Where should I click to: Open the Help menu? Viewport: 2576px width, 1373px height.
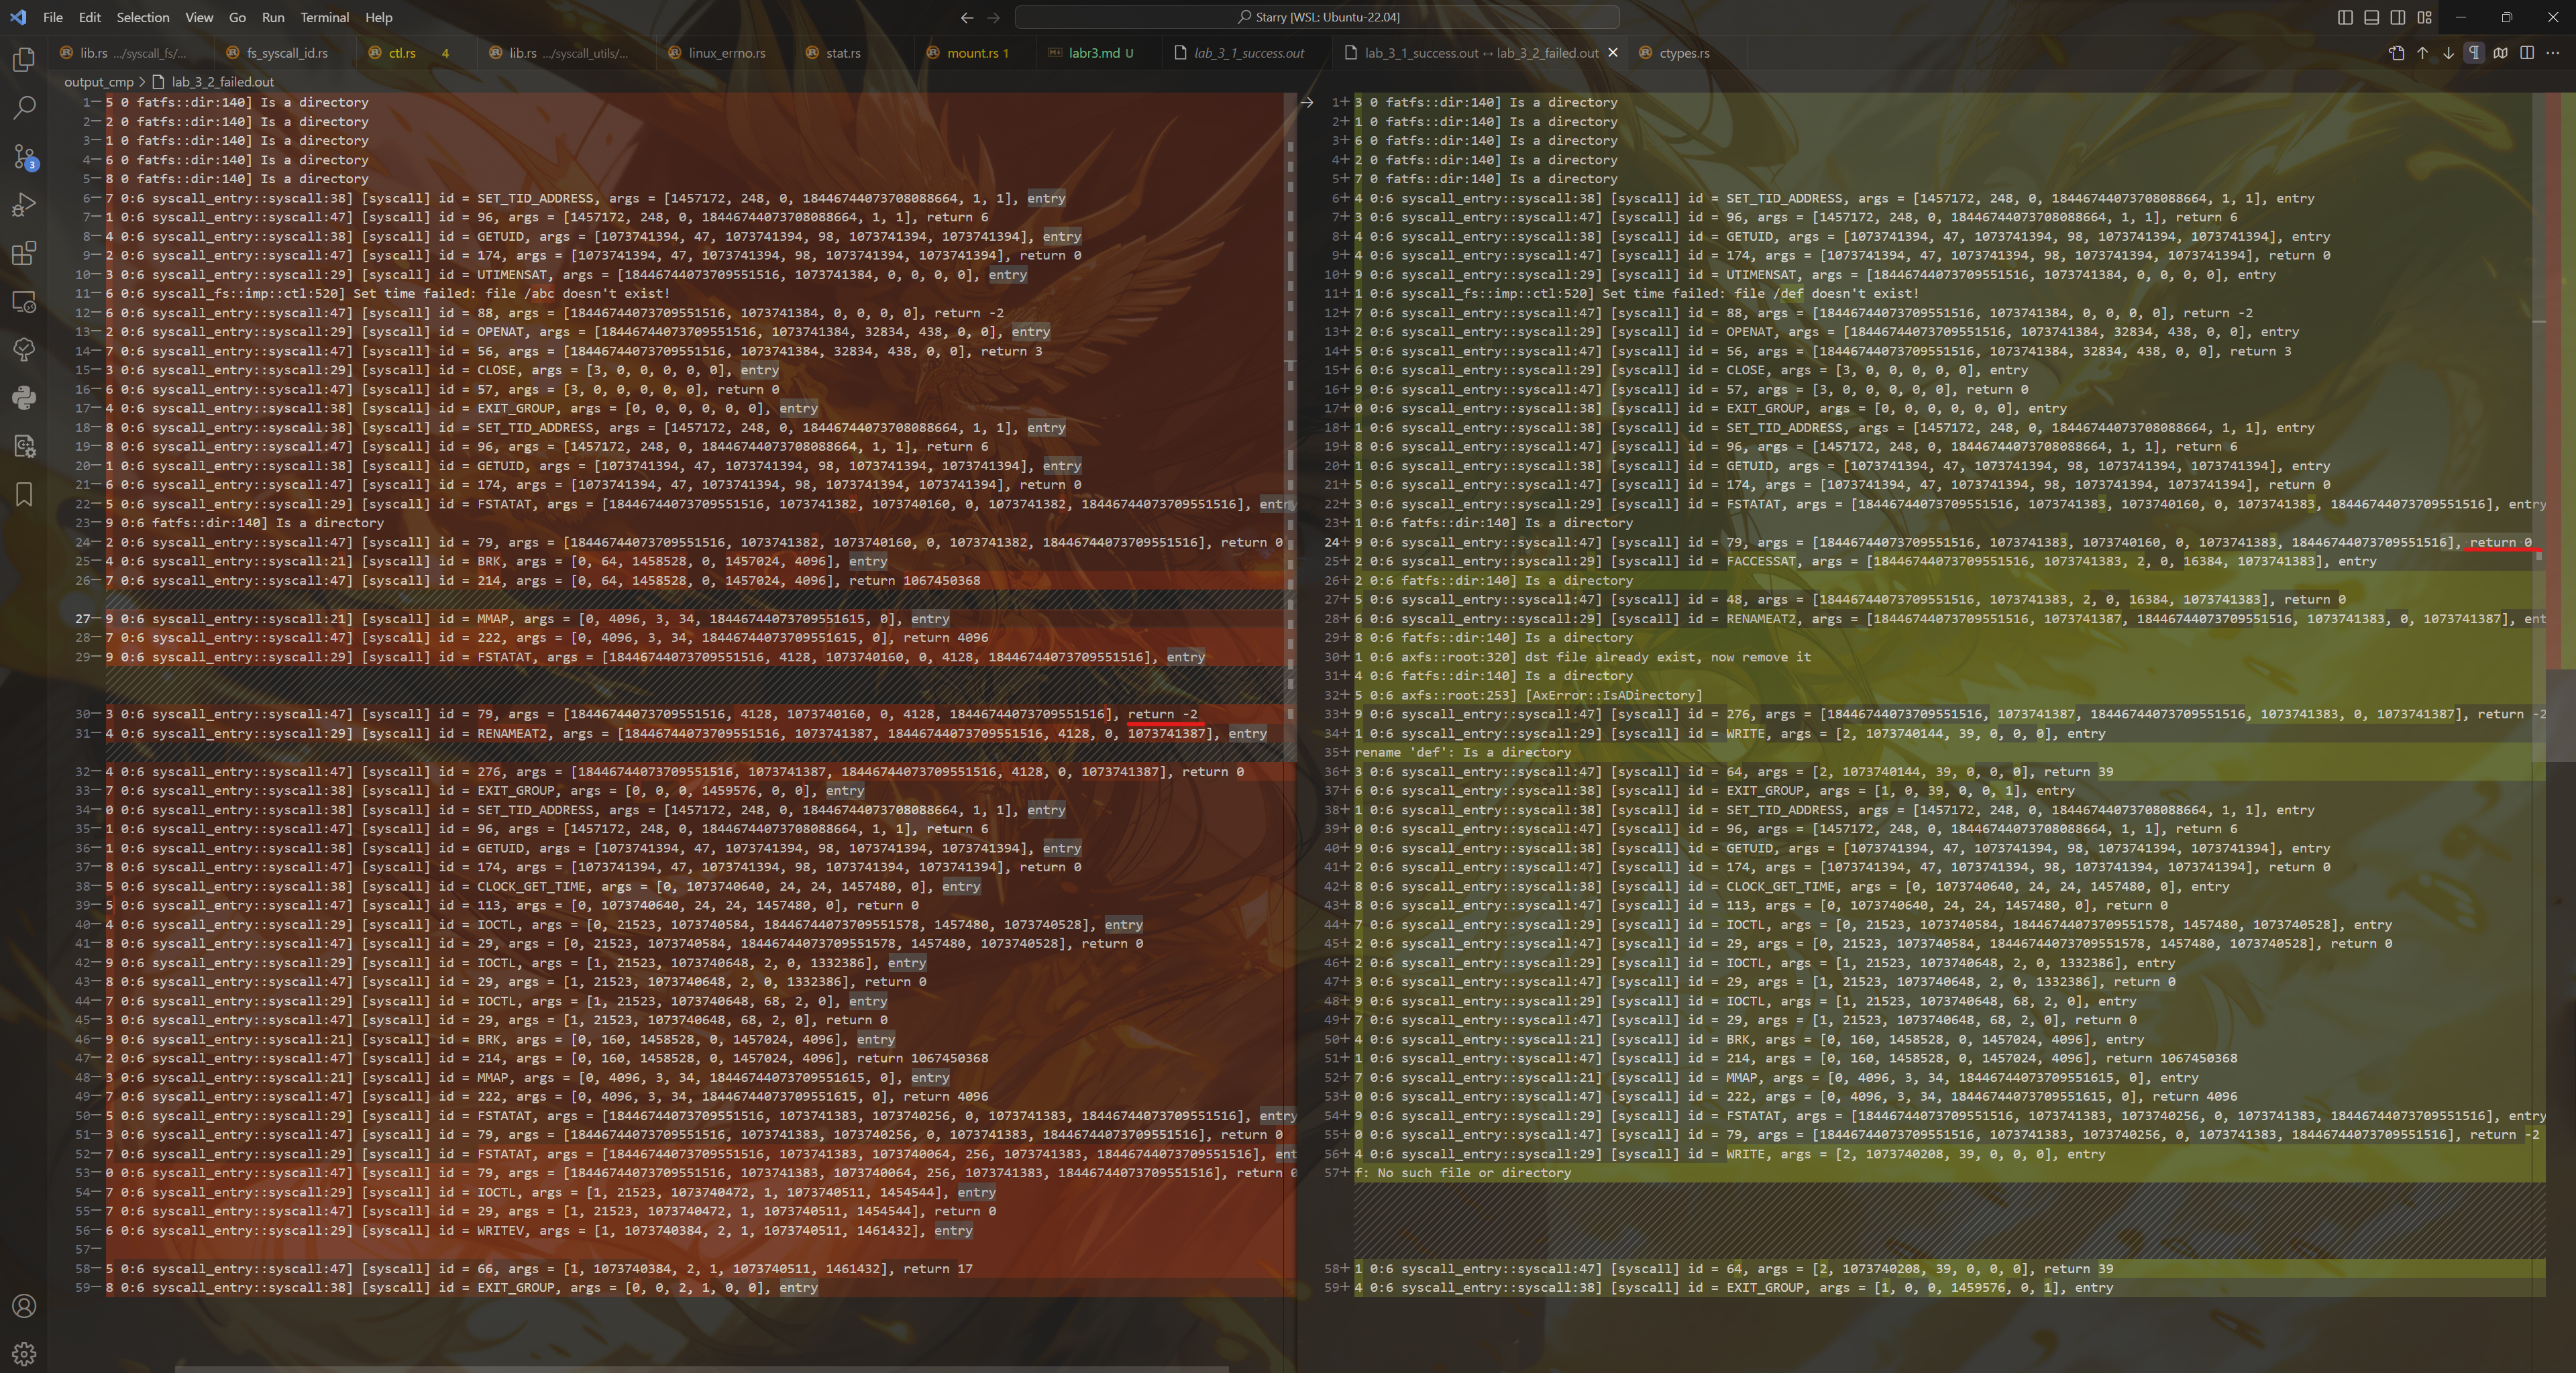(x=379, y=17)
